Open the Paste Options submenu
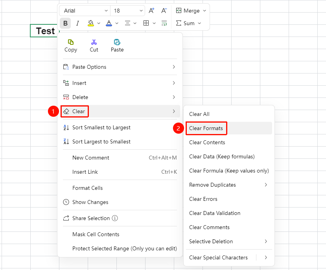Viewport: 326px width, 270px height. tap(120, 67)
